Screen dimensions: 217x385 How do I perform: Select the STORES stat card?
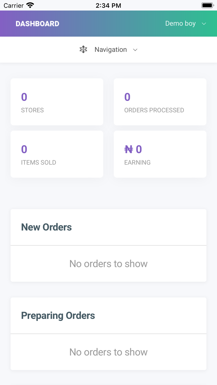57,102
